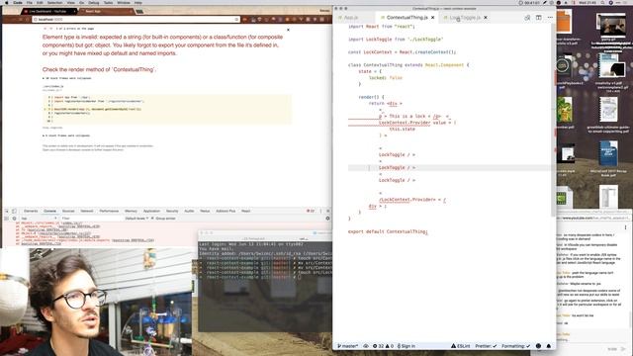
Task: Close the LockToggle.js tab
Action: click(486, 18)
